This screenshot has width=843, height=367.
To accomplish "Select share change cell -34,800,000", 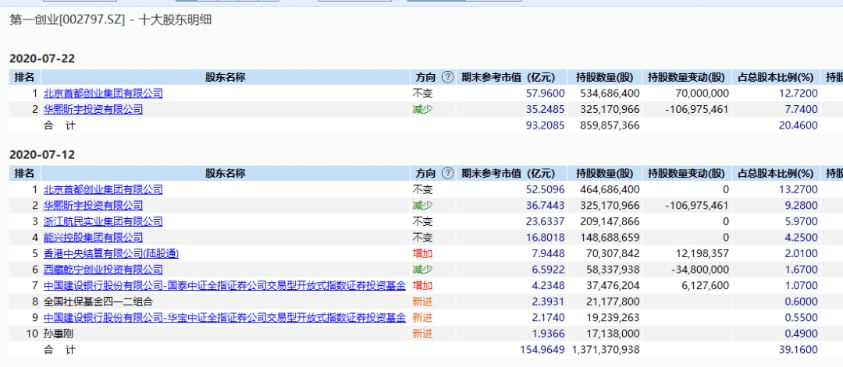I will click(699, 270).
